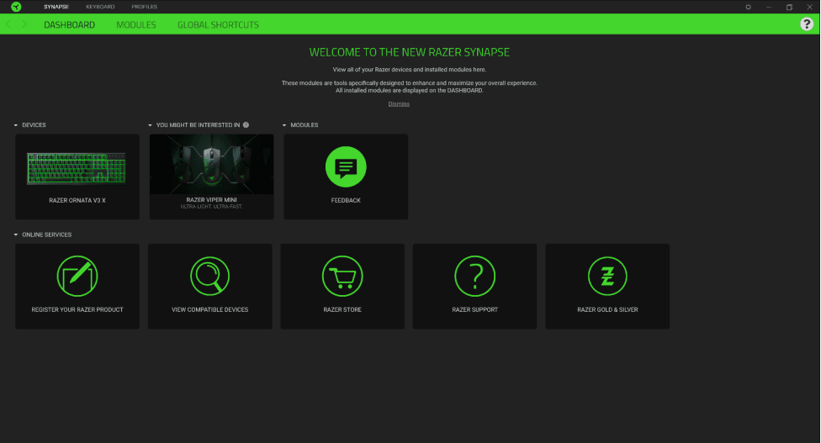Screen dimensions: 821x443
Task: Select the Razer Ornata V3 X keyboard thumbnail
Action: click(77, 168)
